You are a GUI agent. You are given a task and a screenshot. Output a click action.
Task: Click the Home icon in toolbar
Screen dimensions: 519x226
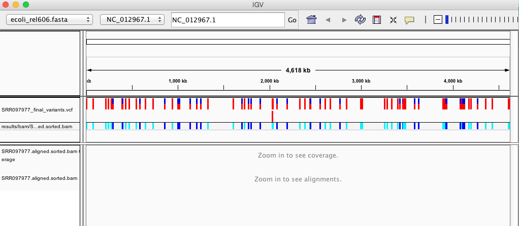[x=312, y=20]
